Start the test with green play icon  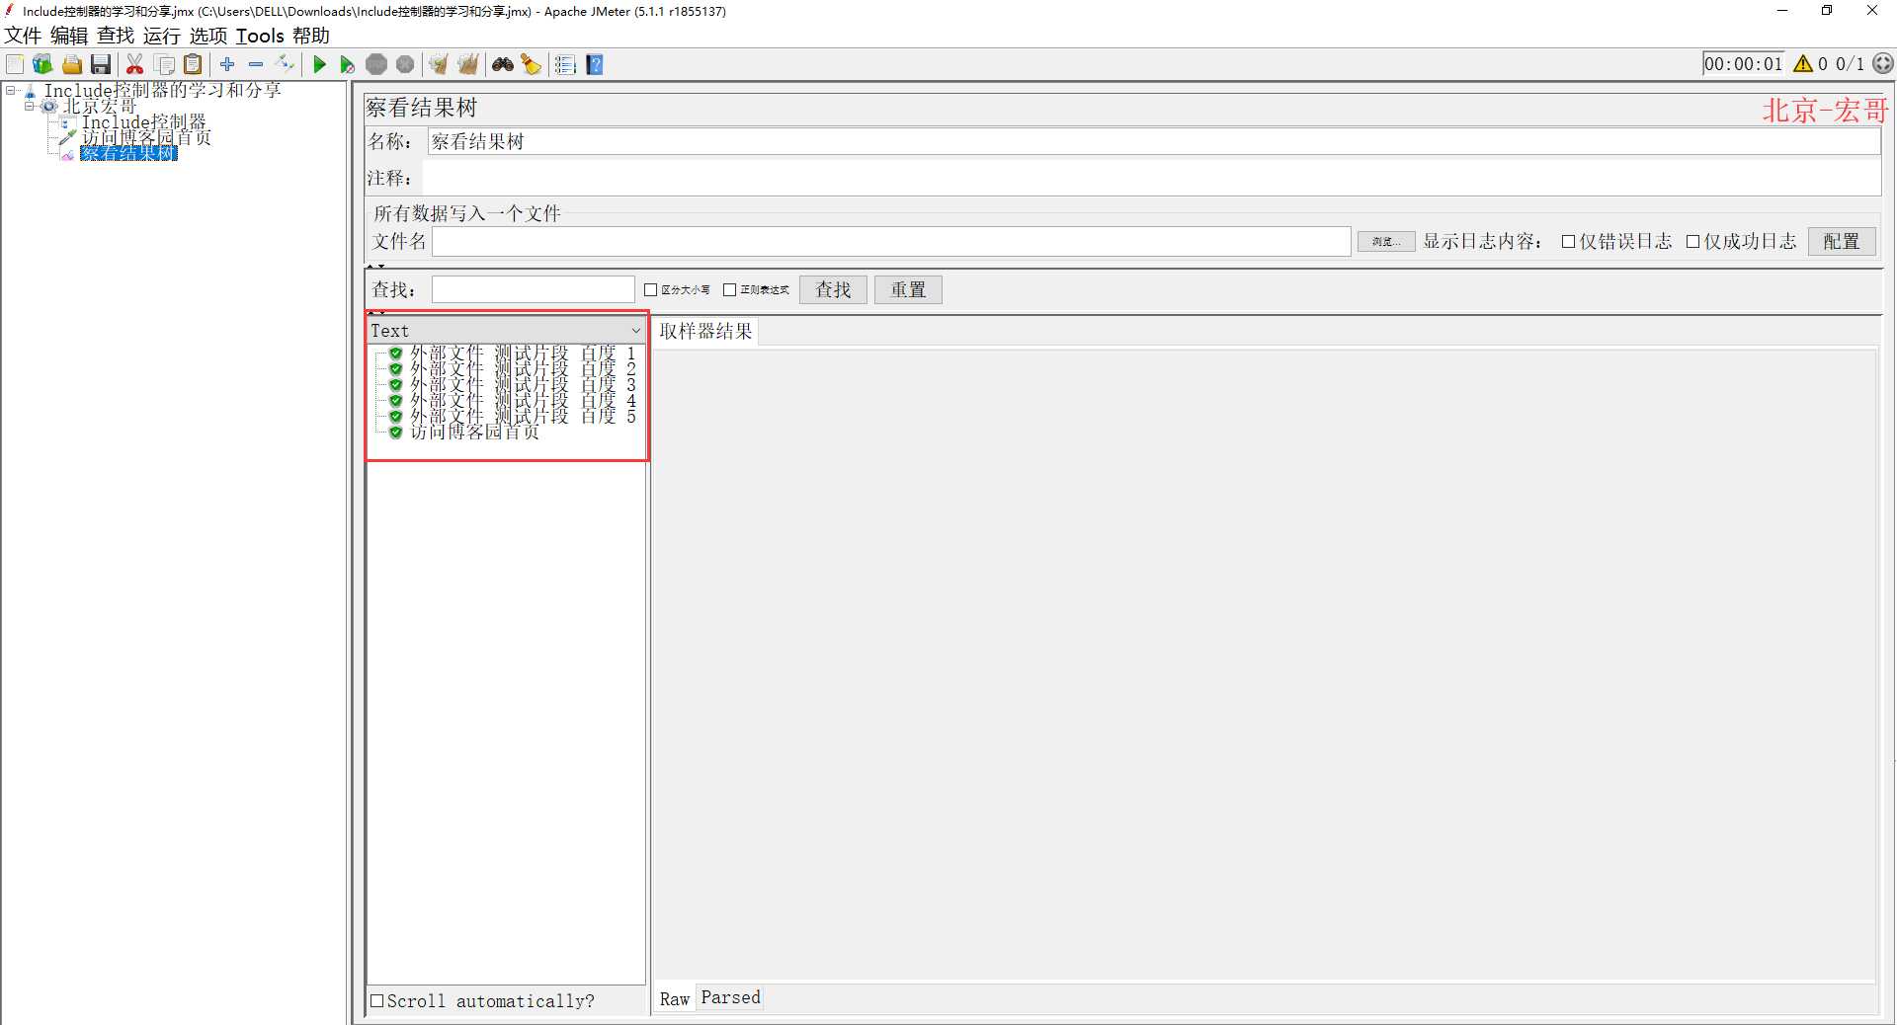pyautogui.click(x=319, y=65)
